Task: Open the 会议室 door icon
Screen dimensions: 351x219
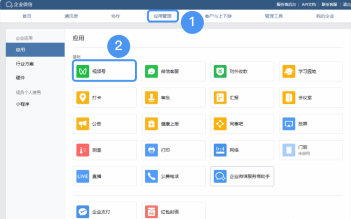Action: pyautogui.click(x=289, y=98)
